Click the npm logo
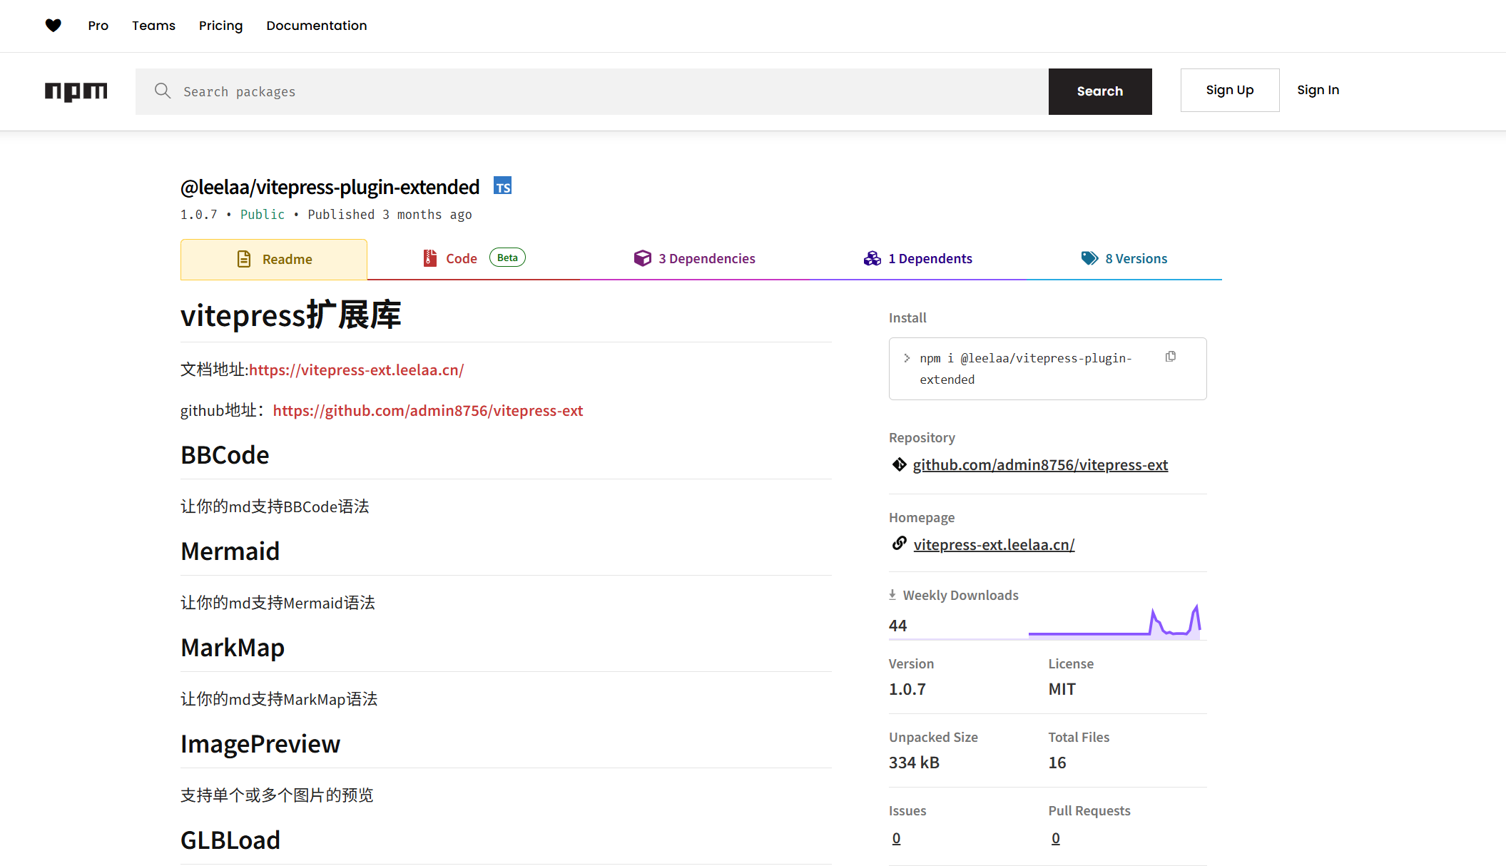Image resolution: width=1506 pixels, height=866 pixels. pyautogui.click(x=76, y=91)
